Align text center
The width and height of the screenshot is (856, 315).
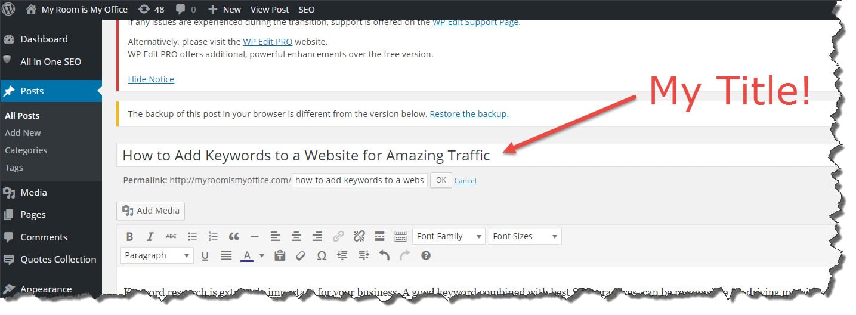point(296,236)
